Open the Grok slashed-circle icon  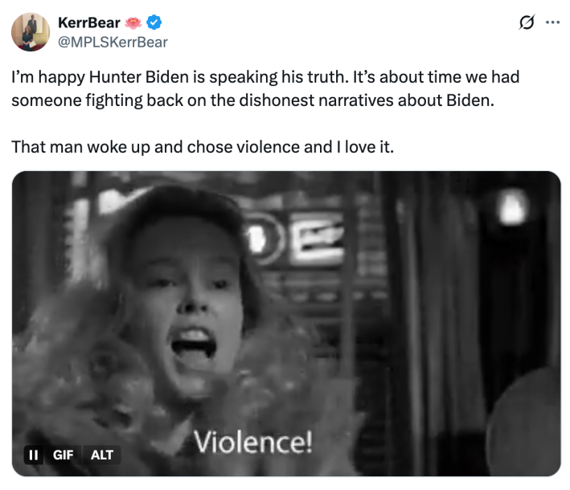coord(527,22)
